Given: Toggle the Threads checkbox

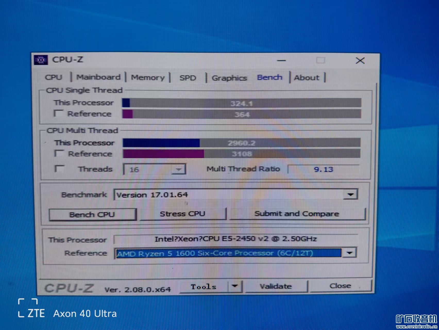Looking at the screenshot, I should click(60, 168).
